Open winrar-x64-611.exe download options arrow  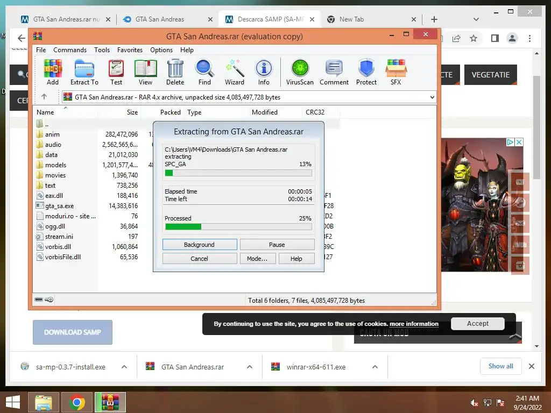[375, 367]
